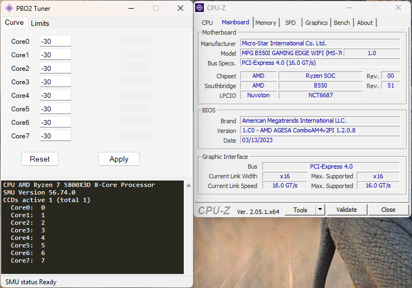Click the BIOS date '03/13/2023'
Image resolution: width=412 pixels, height=288 pixels.
pyautogui.click(x=320, y=140)
